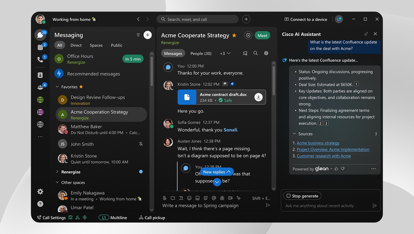
Task: Collapse the Sources list
Action: (294, 134)
